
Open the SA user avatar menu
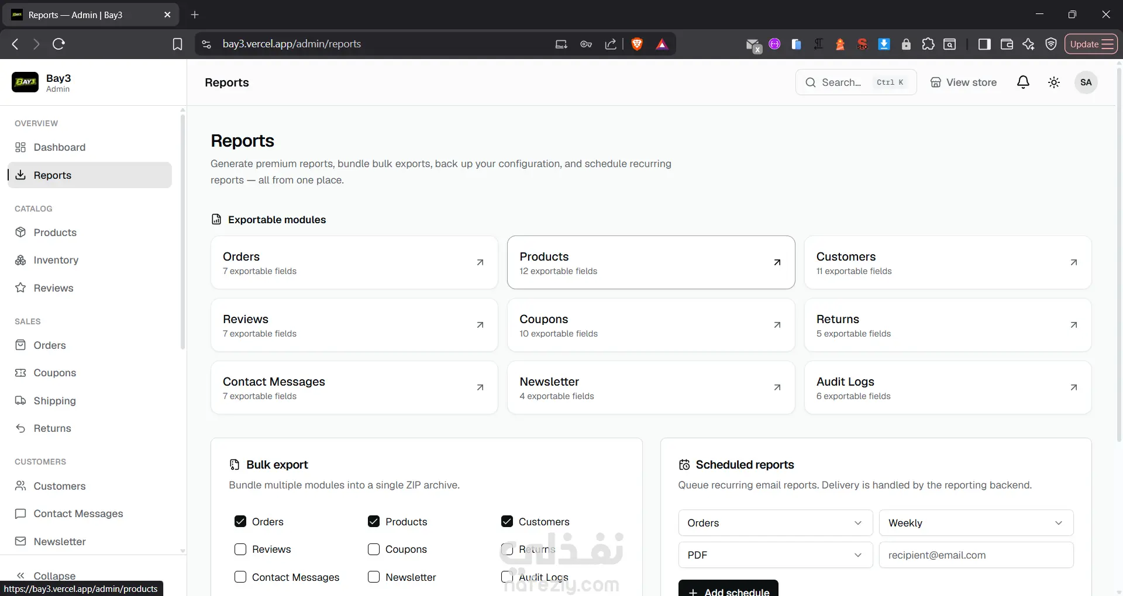point(1086,82)
